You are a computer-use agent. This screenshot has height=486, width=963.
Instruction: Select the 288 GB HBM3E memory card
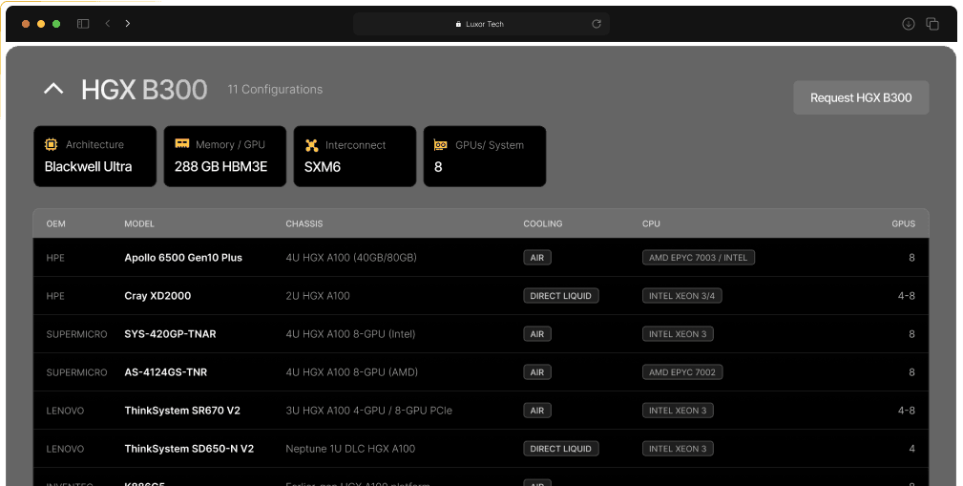(225, 156)
